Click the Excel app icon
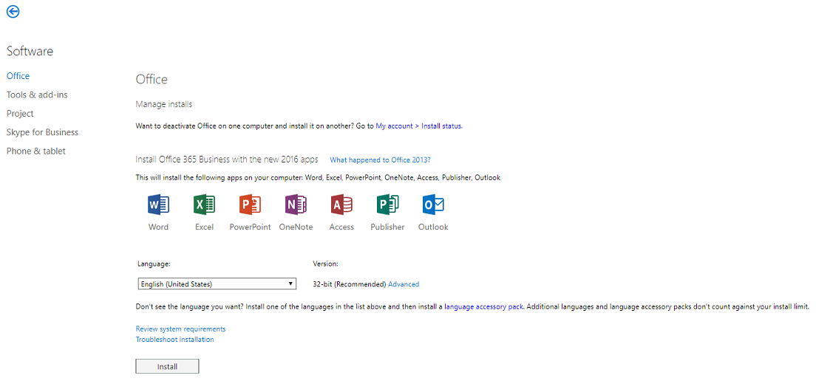 pos(205,205)
